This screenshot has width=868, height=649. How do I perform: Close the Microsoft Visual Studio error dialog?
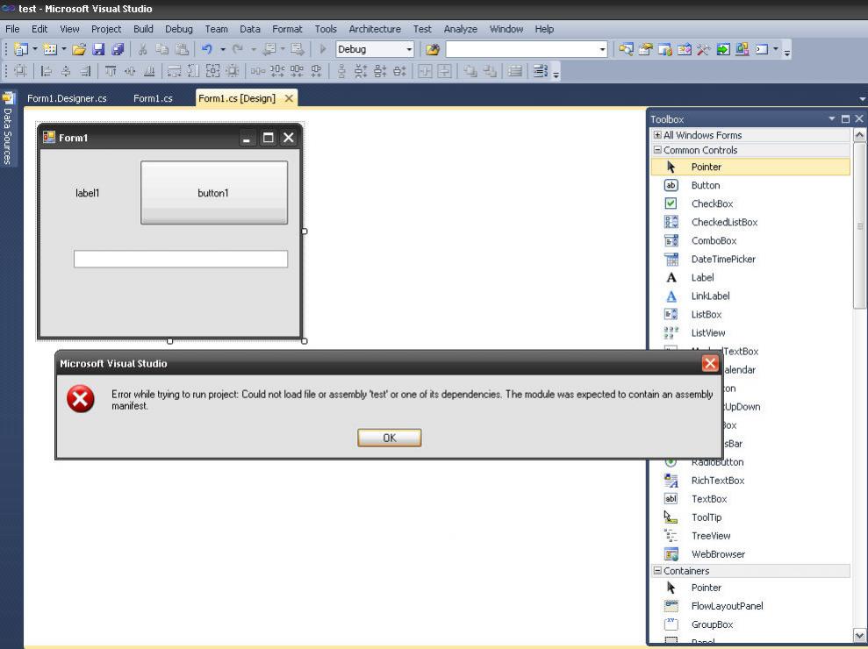tap(710, 363)
